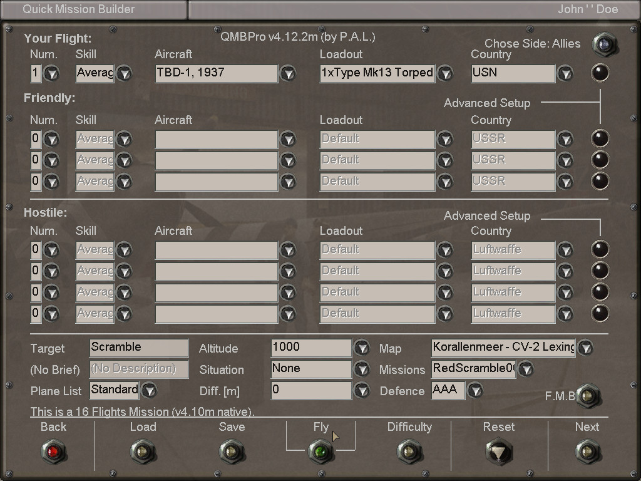
Task: Open second Friendly row Country USSR dropdown
Action: tap(565, 160)
